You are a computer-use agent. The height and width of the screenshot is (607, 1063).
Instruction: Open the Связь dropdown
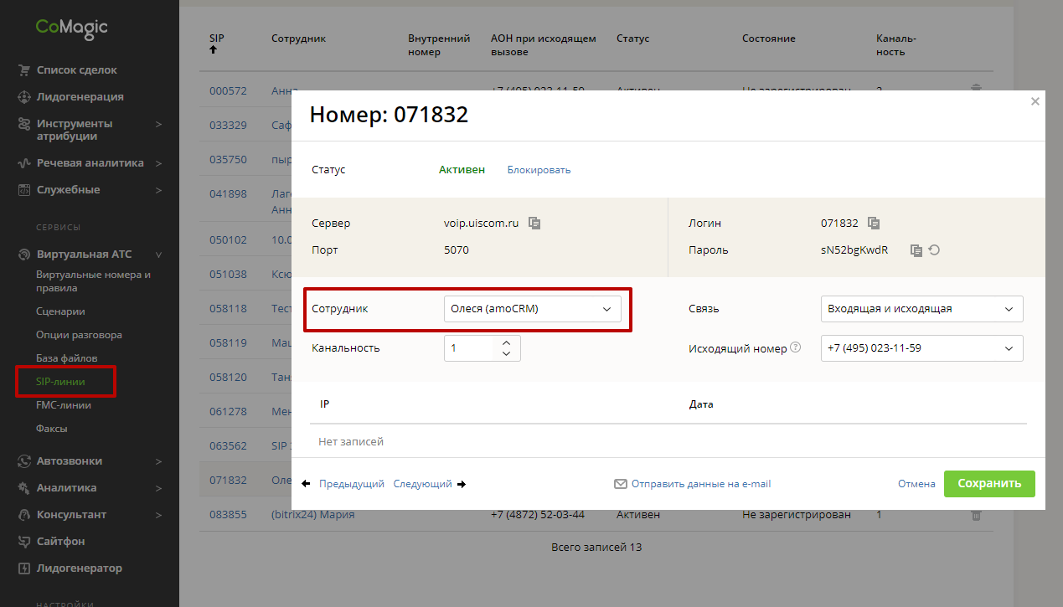point(921,309)
